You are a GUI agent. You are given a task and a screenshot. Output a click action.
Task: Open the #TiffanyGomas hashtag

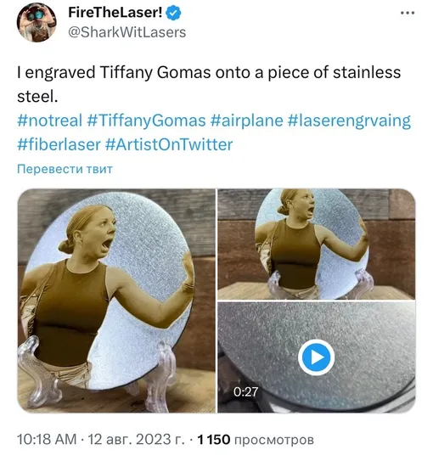146,121
